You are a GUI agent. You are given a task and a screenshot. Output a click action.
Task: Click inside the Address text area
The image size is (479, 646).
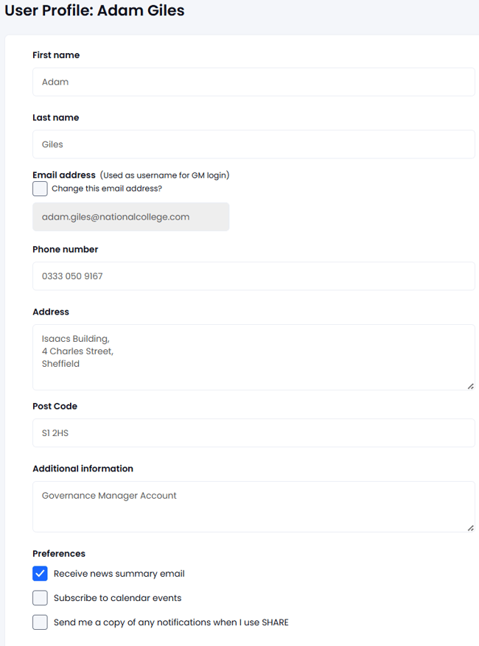point(254,357)
